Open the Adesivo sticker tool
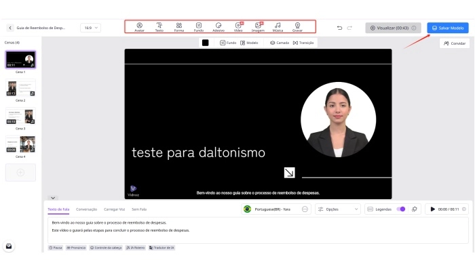 coord(218,27)
